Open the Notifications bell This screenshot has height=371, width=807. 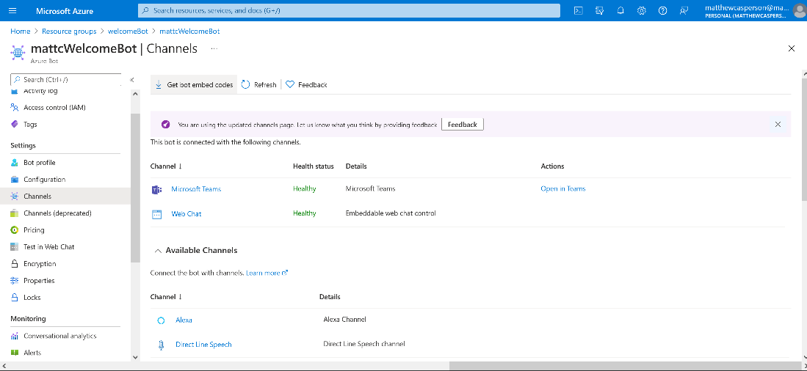coord(620,10)
